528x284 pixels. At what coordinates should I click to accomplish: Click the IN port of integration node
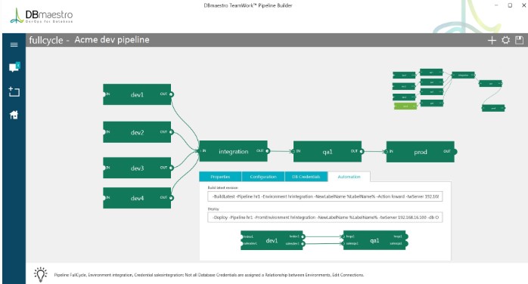click(x=200, y=151)
